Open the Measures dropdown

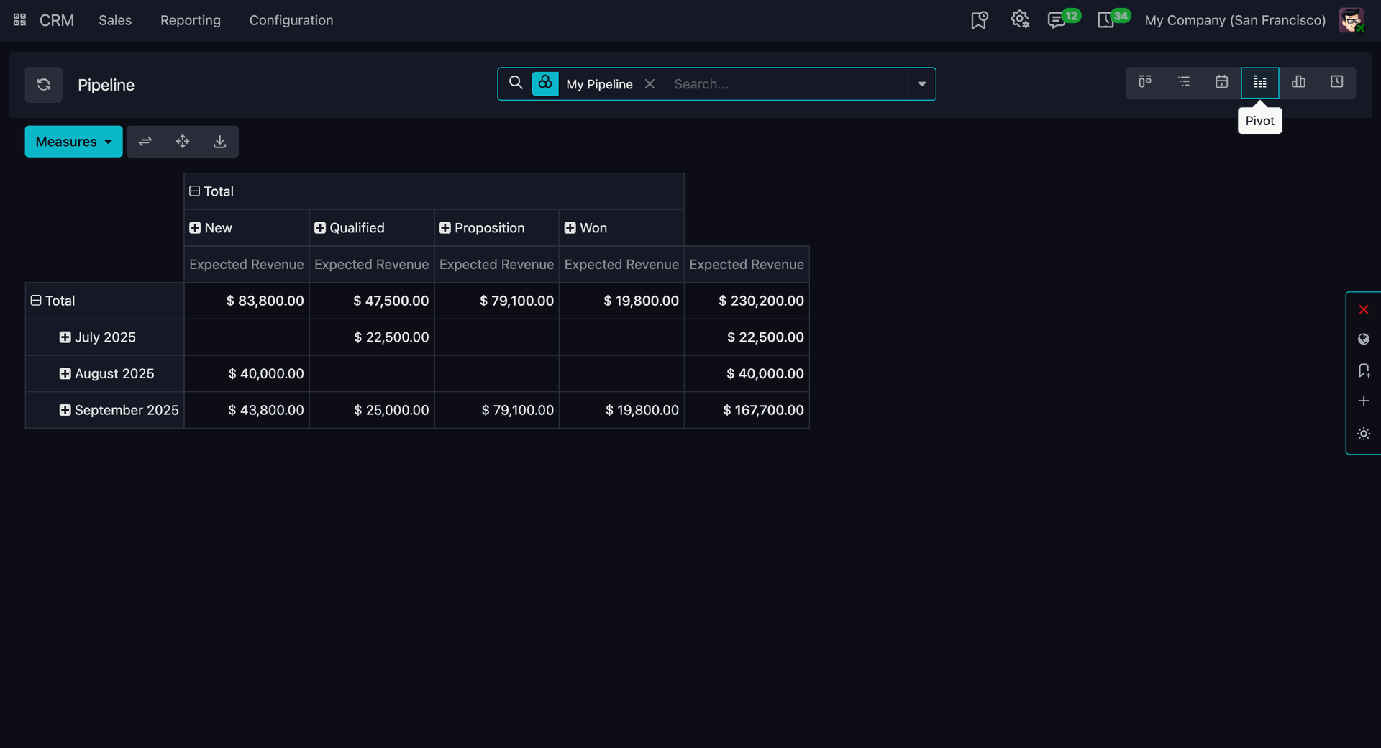pyautogui.click(x=73, y=142)
